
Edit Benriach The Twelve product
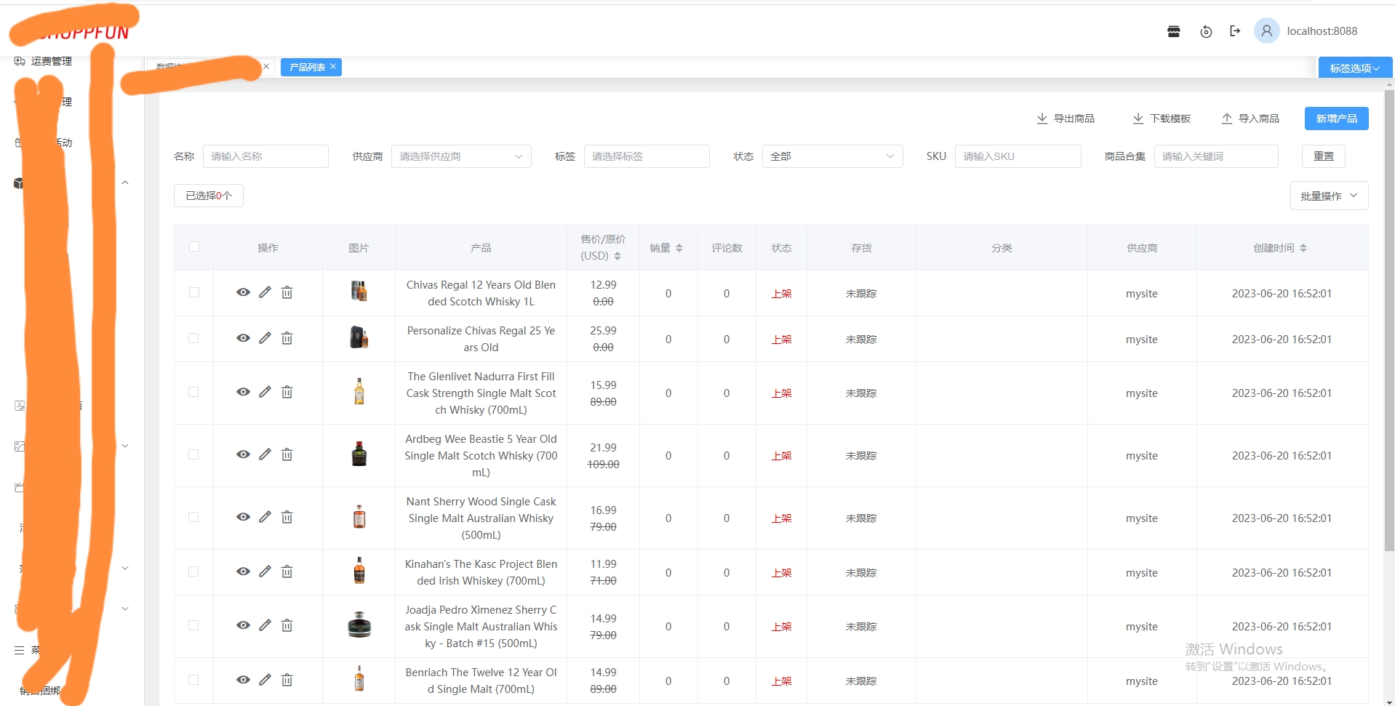pos(265,680)
